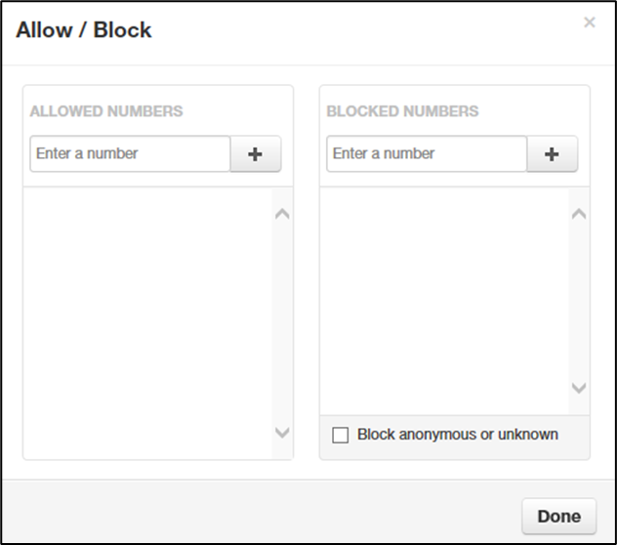Screen dimensions: 617x545
Task: Focus the blocked numbers "Enter a number" field
Action: (x=427, y=154)
